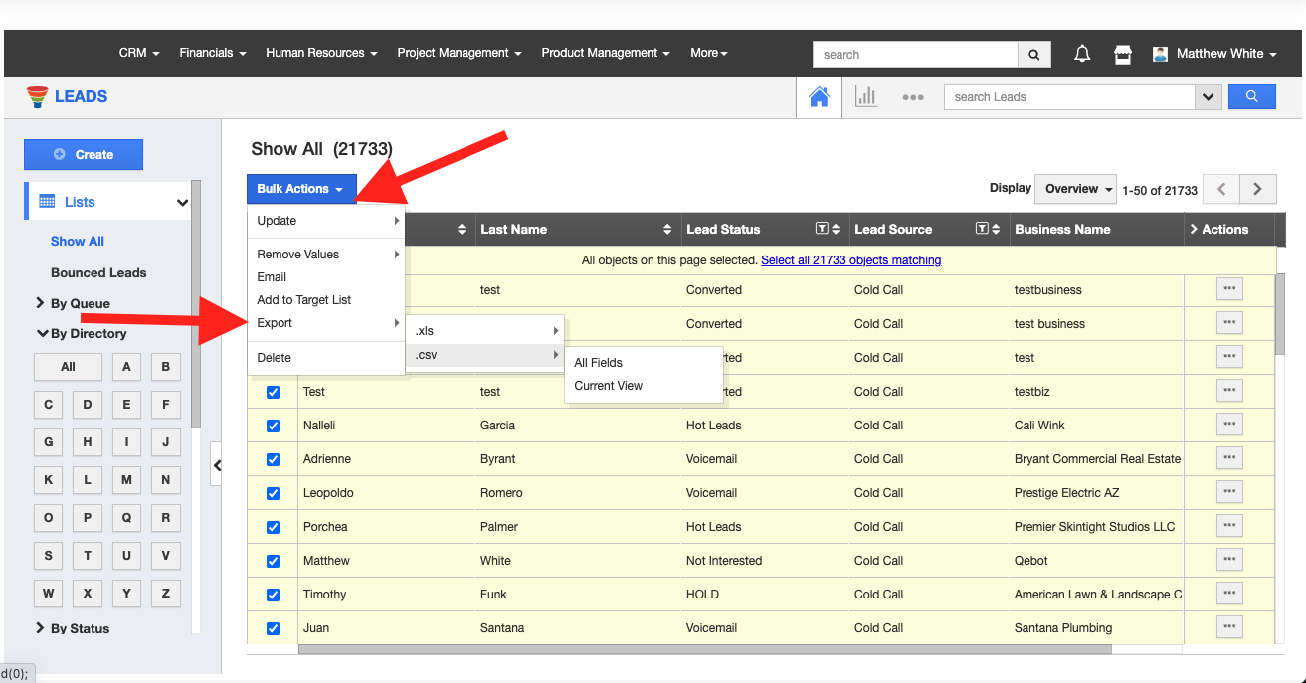Click the blue Leads search magnifier button
Image resolution: width=1306 pixels, height=683 pixels.
tap(1251, 96)
